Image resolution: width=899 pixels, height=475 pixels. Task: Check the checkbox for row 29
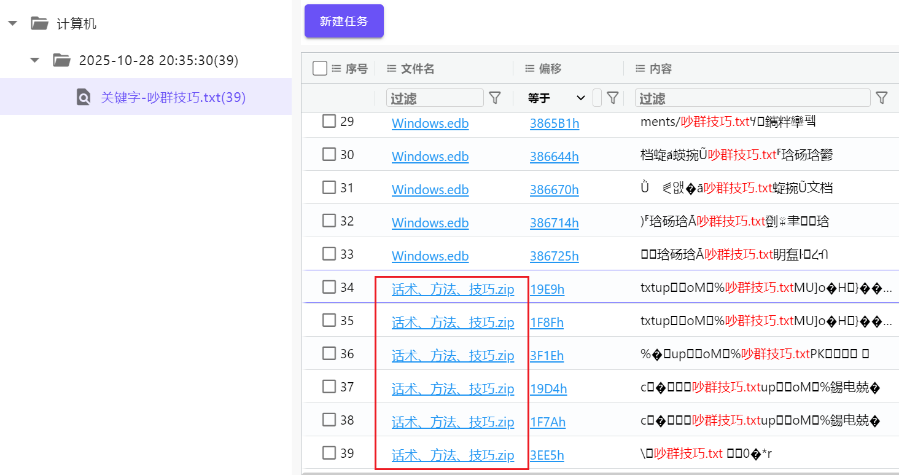329,122
